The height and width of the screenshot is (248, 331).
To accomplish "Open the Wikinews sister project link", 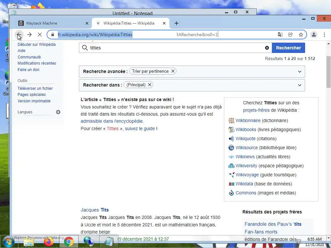I will pos(245,157).
